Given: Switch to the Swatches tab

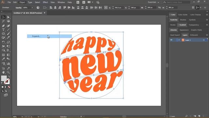Looking at the screenshot, I should (x=174, y=20).
